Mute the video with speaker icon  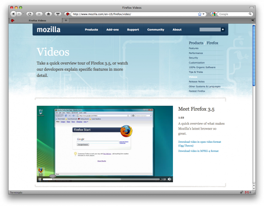pos(169,179)
